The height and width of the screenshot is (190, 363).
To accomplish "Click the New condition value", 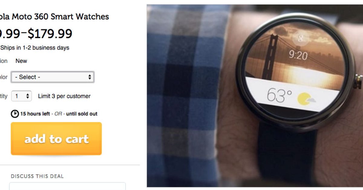I will click(x=21, y=61).
